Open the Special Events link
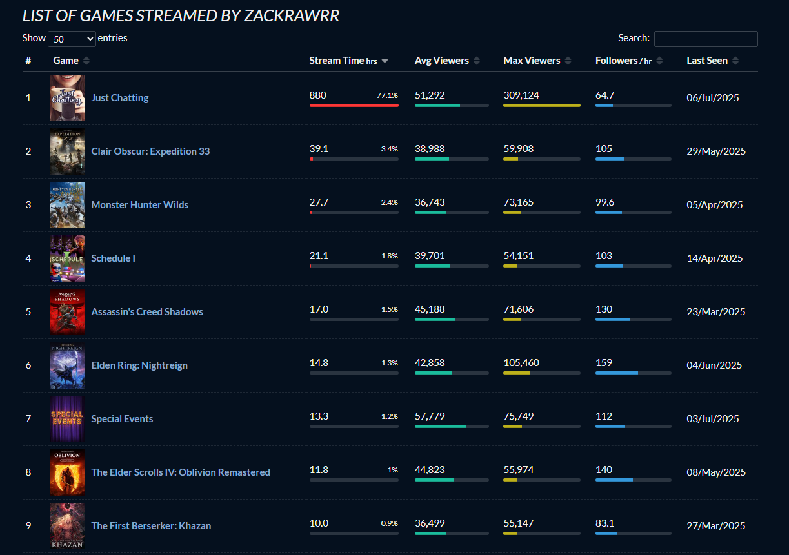This screenshot has width=789, height=555. click(122, 419)
